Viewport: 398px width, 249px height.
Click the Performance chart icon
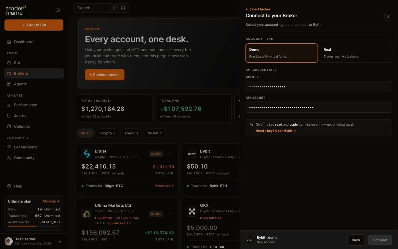coord(9,105)
